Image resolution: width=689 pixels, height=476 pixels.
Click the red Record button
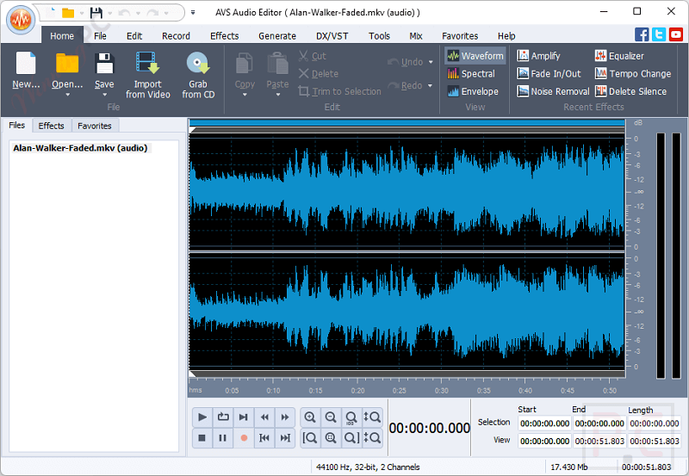point(244,438)
